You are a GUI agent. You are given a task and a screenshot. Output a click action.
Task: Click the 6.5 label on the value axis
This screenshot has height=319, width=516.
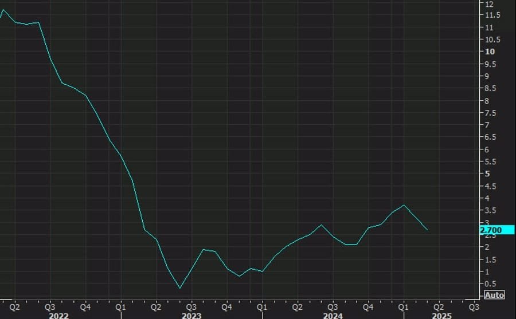click(x=491, y=137)
